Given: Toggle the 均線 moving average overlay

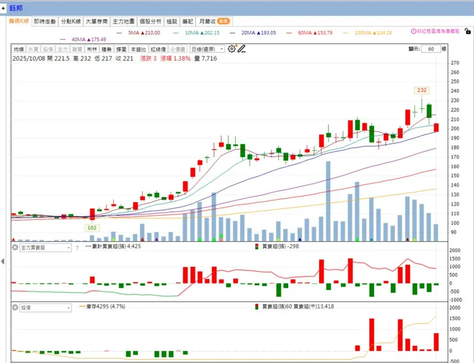Looking at the screenshot, I should 19,49.
